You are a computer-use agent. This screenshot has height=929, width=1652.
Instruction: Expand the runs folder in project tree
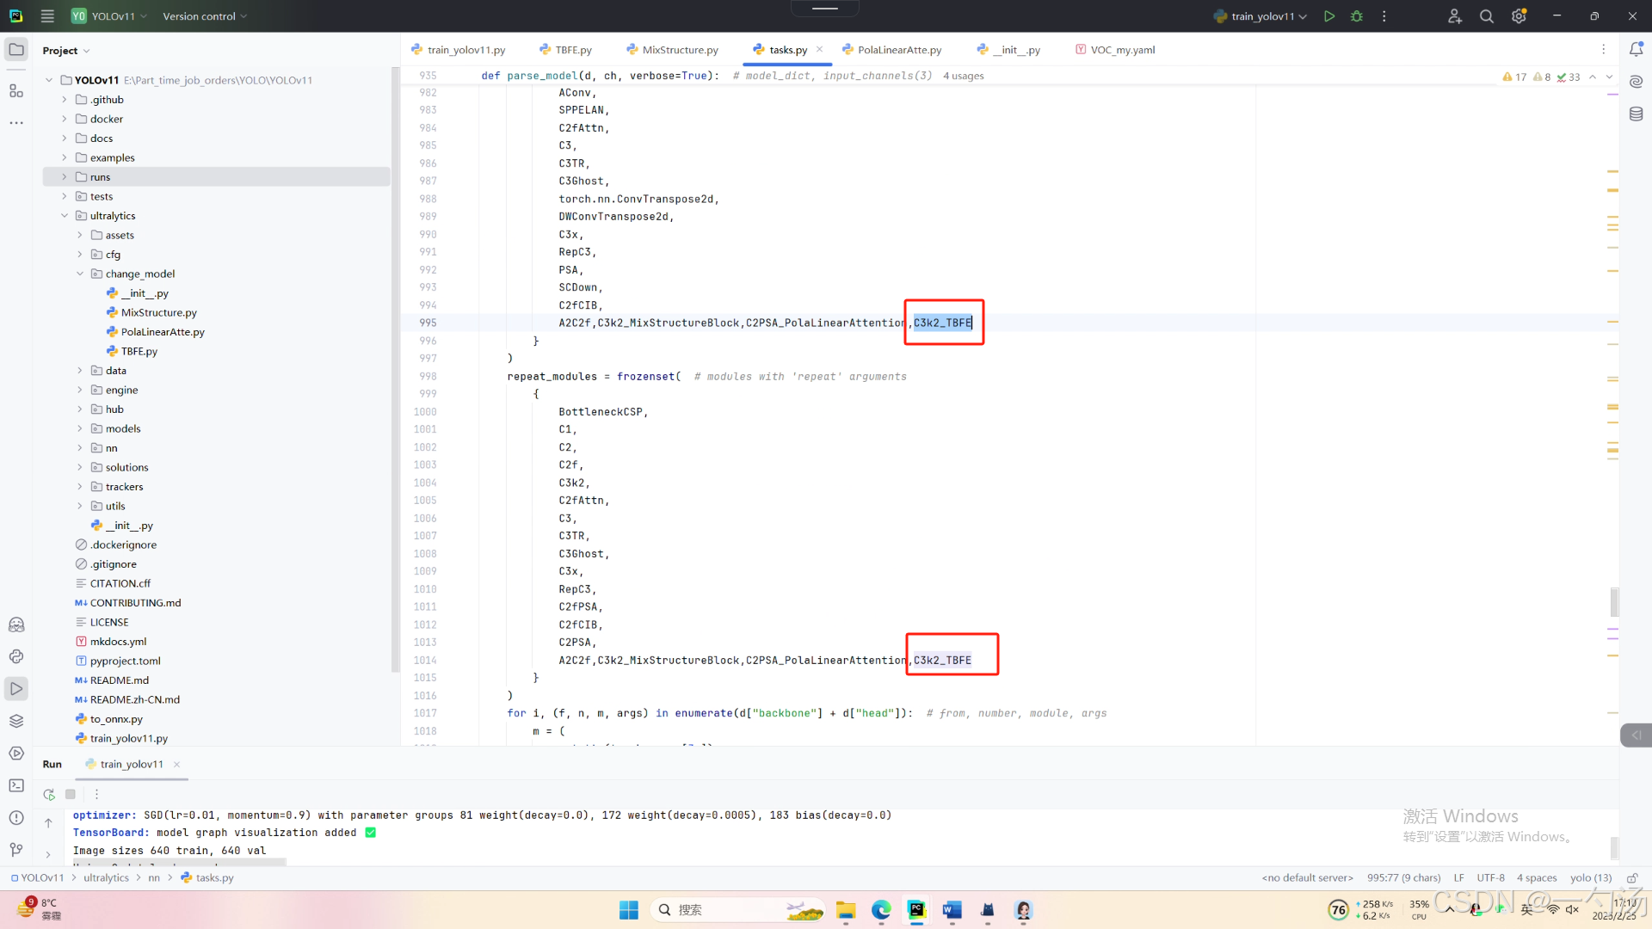coord(65,177)
